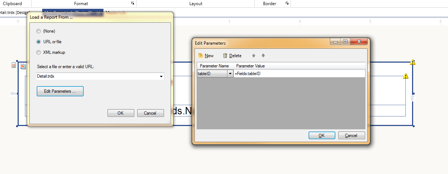Click OK in Edit Parameters dialog
Screen dimensions: 448x174
[x=322, y=135]
